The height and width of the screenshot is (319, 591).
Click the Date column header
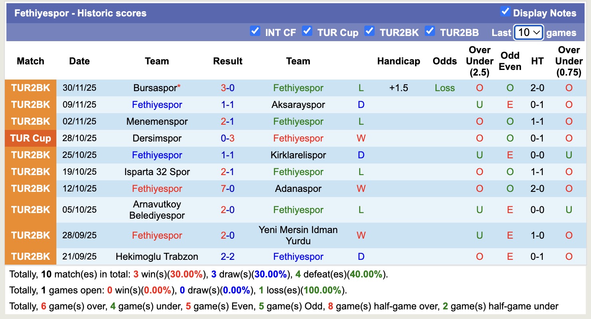79,61
